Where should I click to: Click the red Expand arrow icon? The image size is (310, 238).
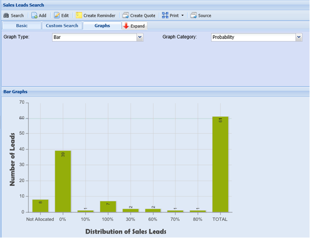(x=126, y=26)
